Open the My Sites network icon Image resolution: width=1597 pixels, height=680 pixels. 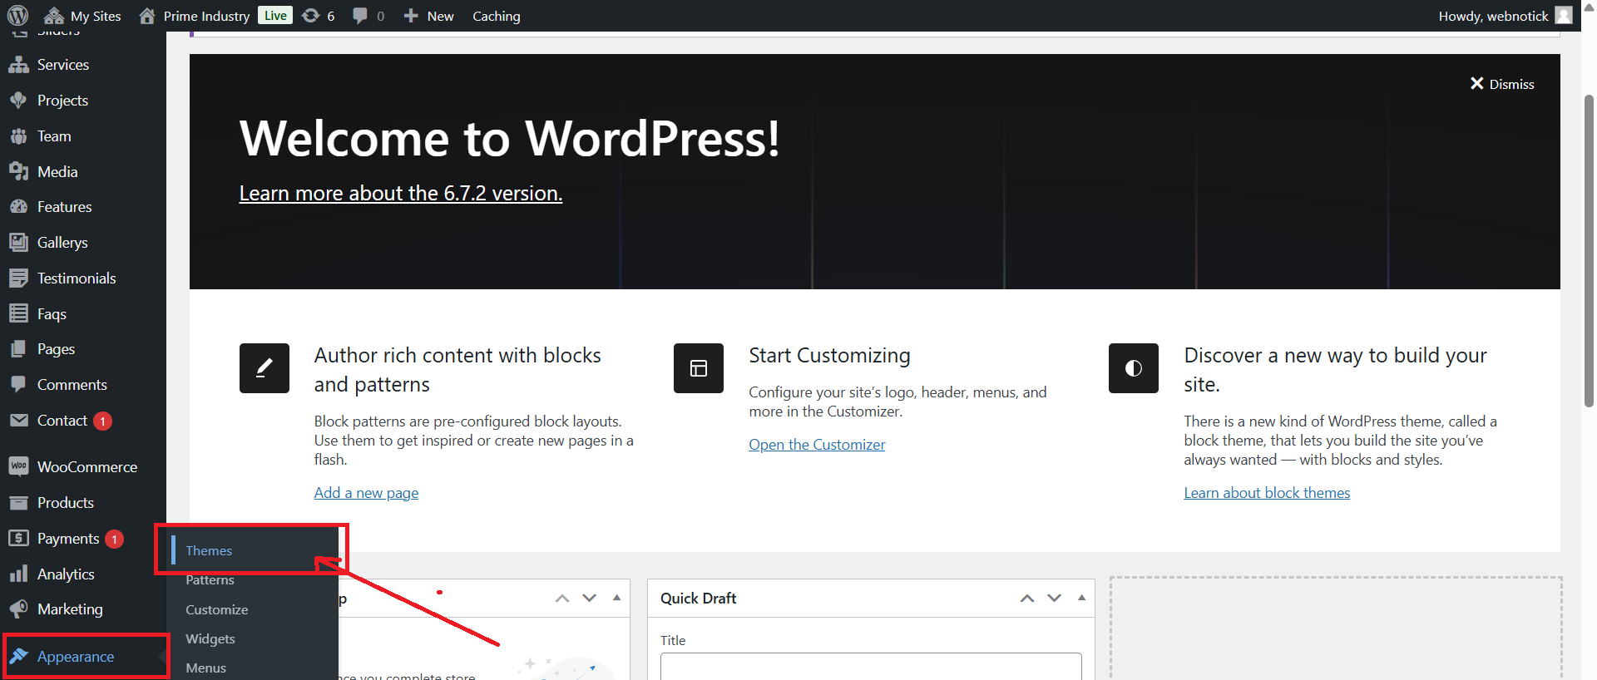(54, 16)
